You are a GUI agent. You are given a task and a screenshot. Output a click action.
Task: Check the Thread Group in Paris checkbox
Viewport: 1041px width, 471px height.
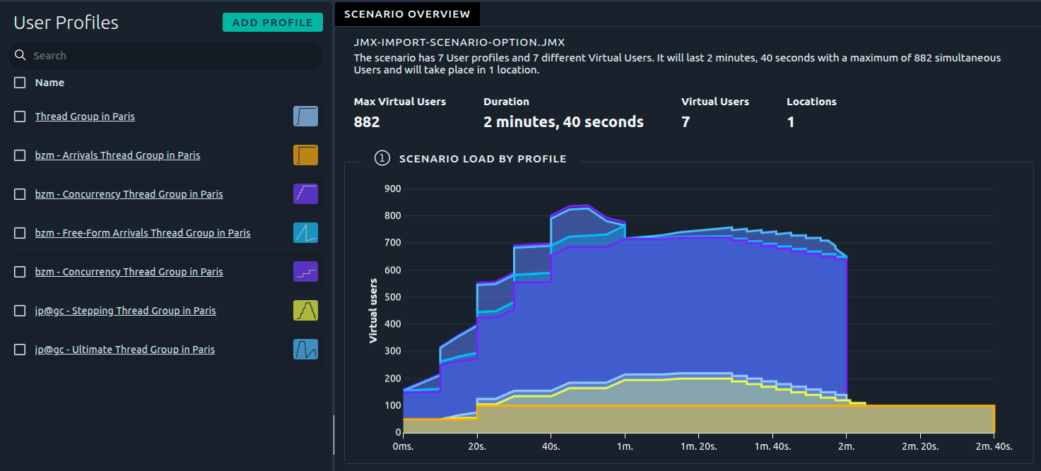[x=20, y=117]
